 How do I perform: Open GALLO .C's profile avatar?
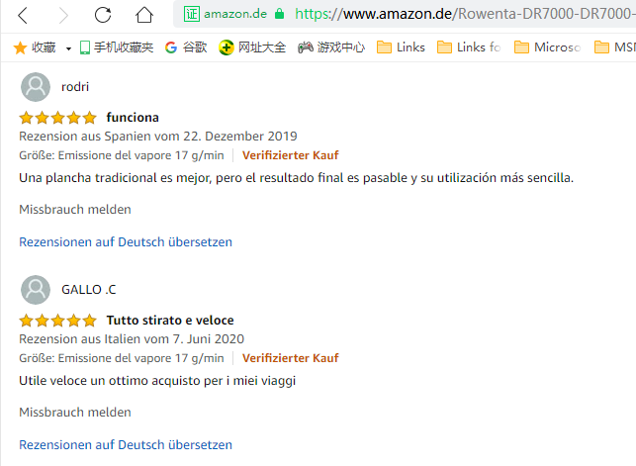pyautogui.click(x=36, y=290)
